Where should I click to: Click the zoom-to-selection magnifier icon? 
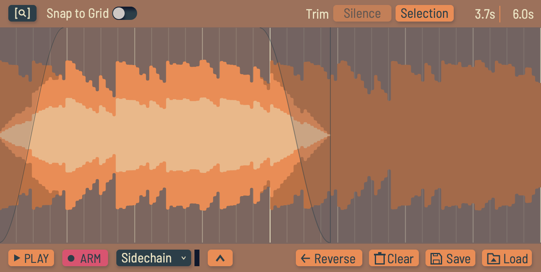click(22, 13)
